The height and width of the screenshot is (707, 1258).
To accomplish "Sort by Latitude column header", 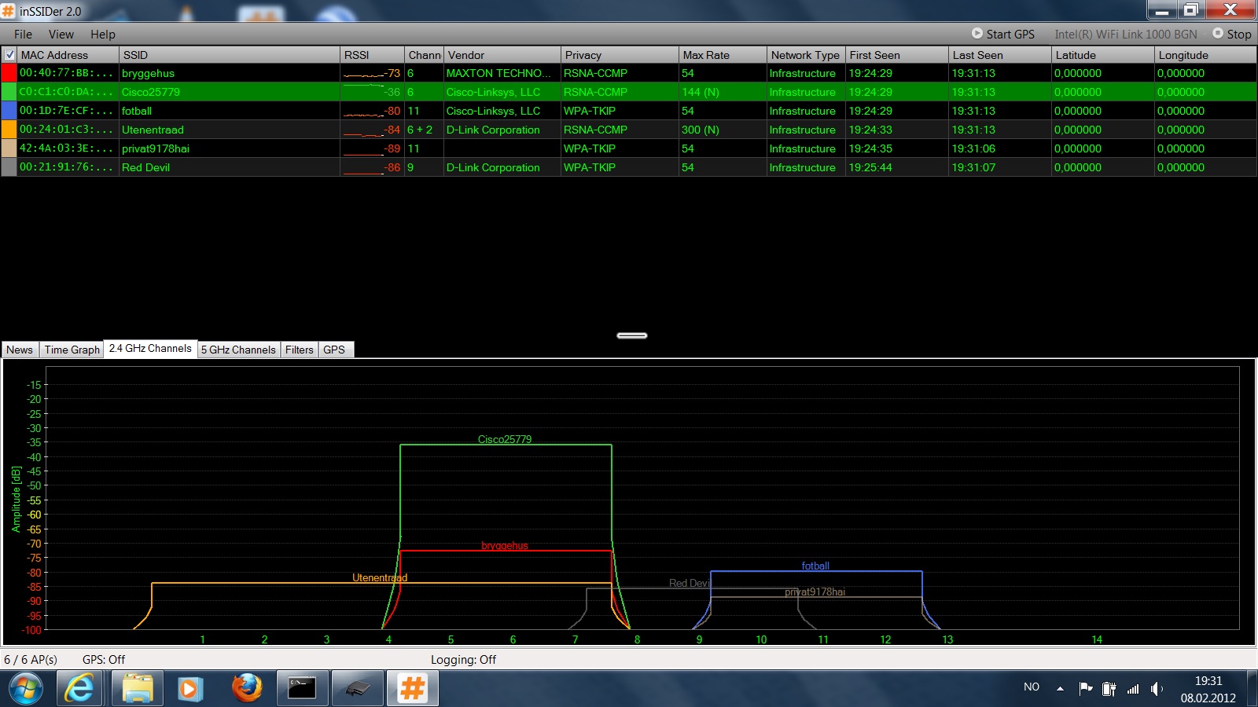I will [x=1103, y=55].
